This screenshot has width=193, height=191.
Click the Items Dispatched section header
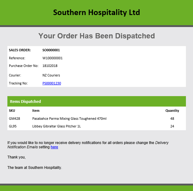25,101
